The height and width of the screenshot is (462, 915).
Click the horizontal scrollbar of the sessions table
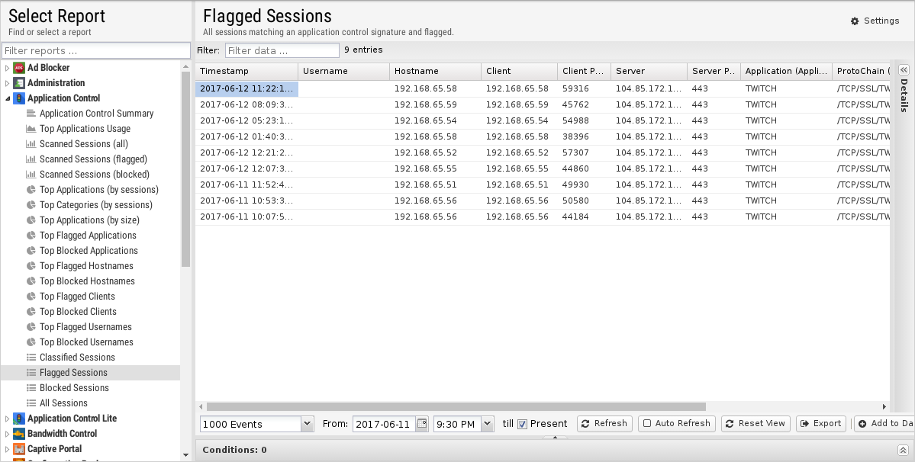point(456,406)
